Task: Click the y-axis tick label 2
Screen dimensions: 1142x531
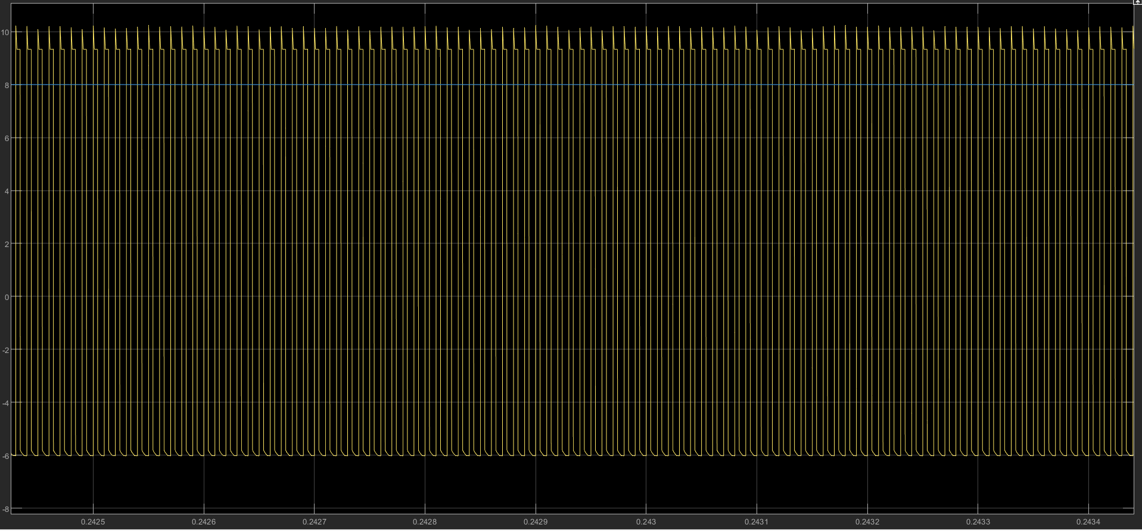Action: click(x=7, y=244)
